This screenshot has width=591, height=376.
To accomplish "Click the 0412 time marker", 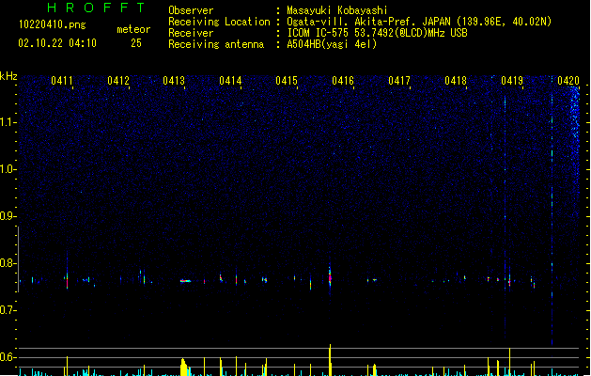I will pyautogui.click(x=118, y=81).
